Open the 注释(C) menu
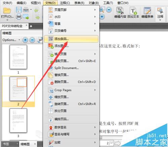 point(65,3)
